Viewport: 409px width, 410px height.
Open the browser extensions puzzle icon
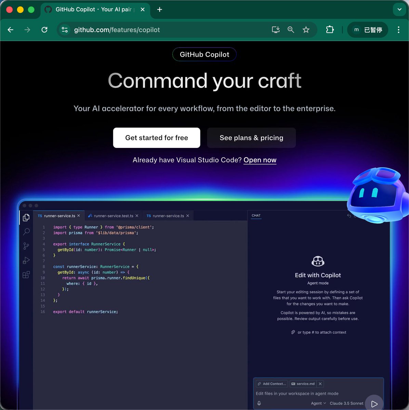(330, 30)
